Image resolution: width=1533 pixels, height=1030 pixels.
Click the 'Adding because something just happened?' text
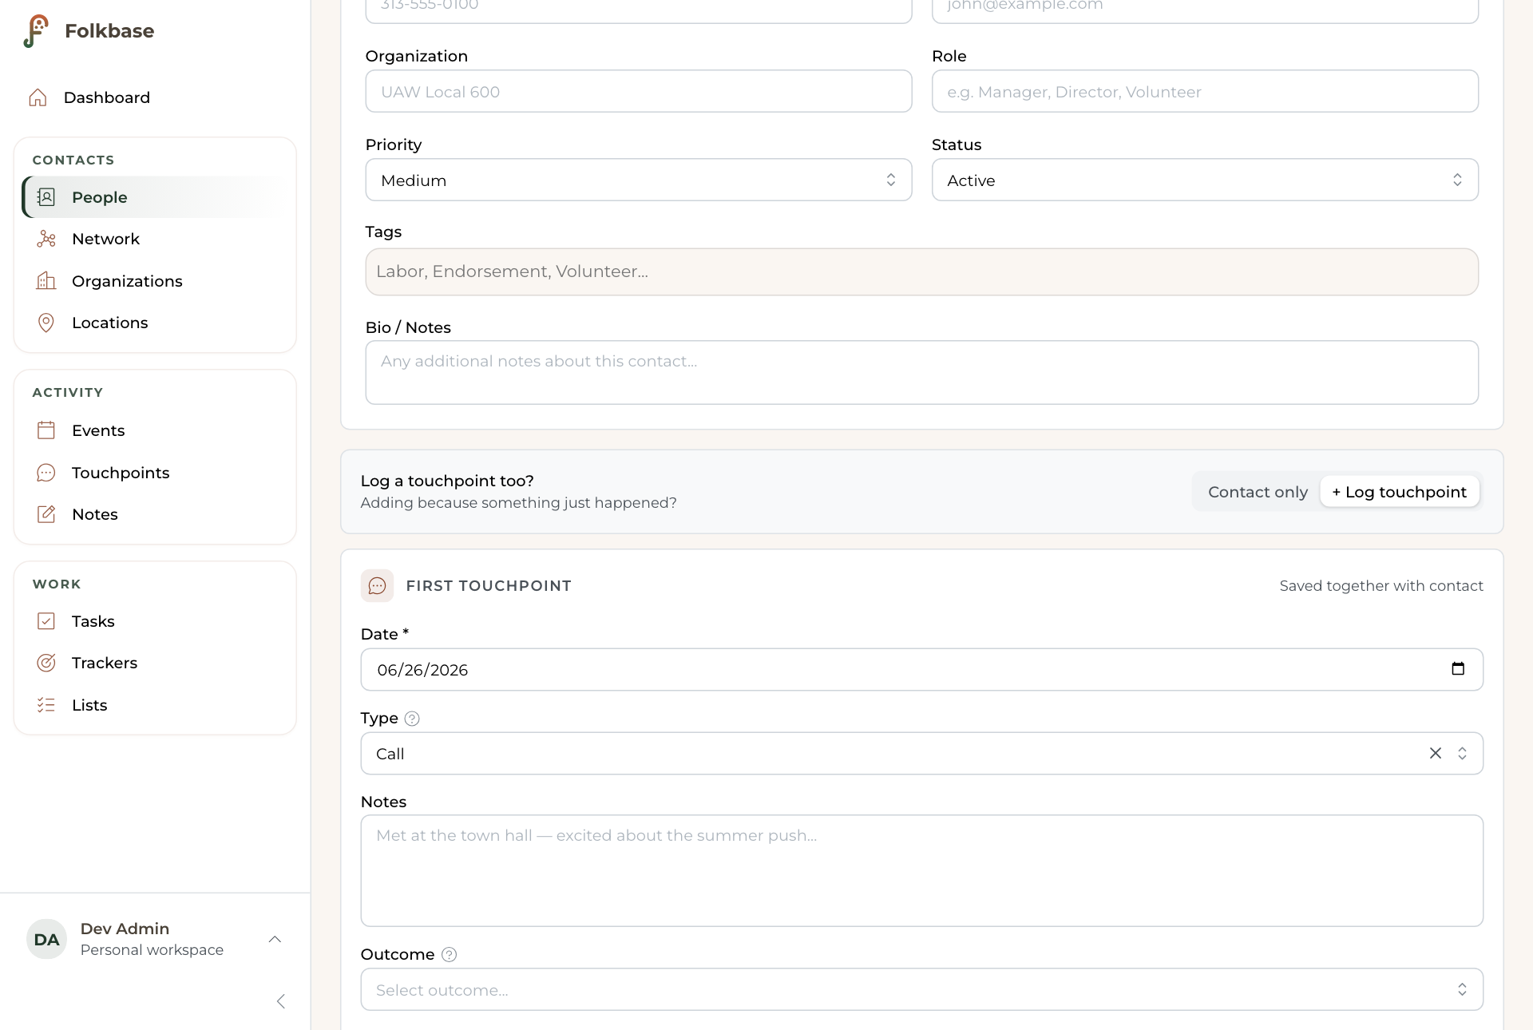pyautogui.click(x=518, y=502)
